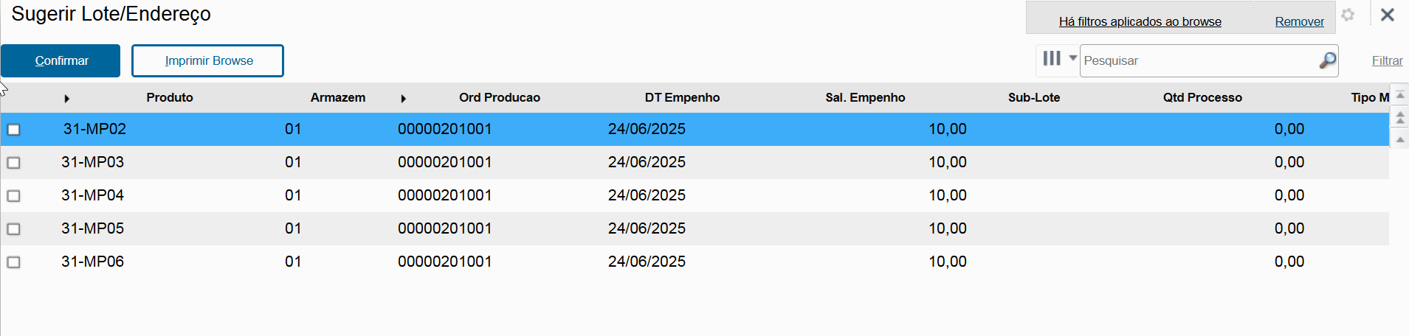Click arrow before Ord Producao header

(x=403, y=98)
